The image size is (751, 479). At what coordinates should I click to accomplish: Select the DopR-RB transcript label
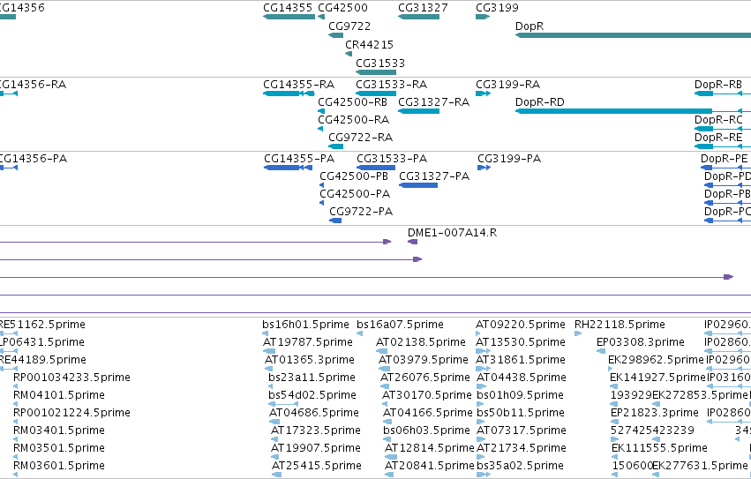[718, 85]
